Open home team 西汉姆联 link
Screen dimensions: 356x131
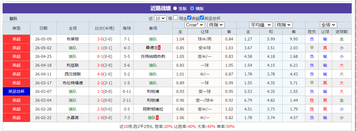tap(73, 74)
